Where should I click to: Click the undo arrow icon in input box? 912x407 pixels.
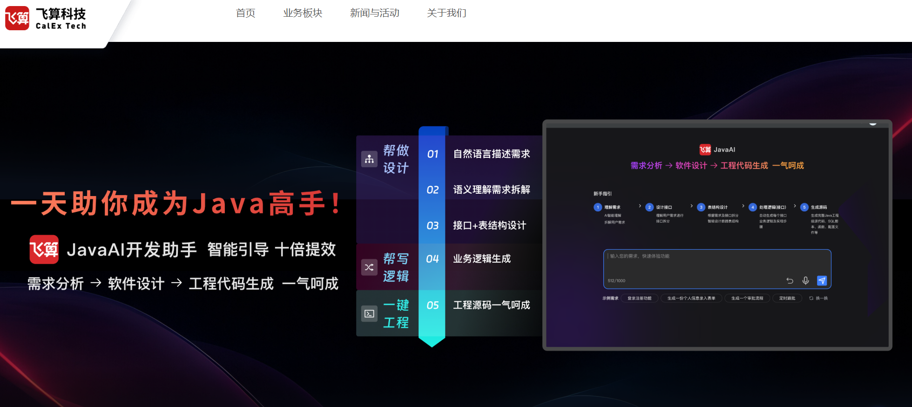coord(790,281)
